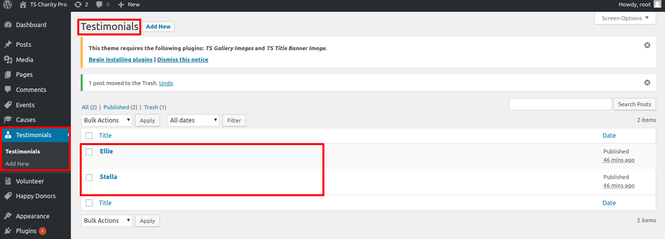This screenshot has height=239, width=665.
Task: Open the WordPress logo menu
Action: coord(8,4)
